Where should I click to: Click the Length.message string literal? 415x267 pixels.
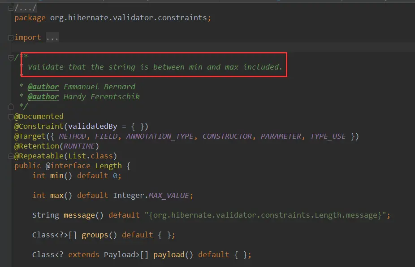pos(265,215)
